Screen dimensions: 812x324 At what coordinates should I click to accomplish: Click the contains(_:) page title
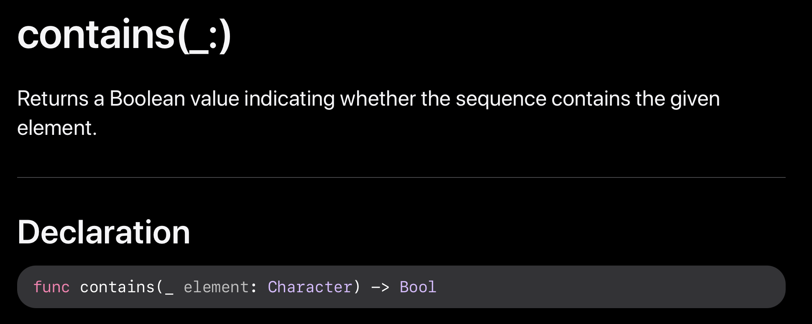pyautogui.click(x=124, y=35)
